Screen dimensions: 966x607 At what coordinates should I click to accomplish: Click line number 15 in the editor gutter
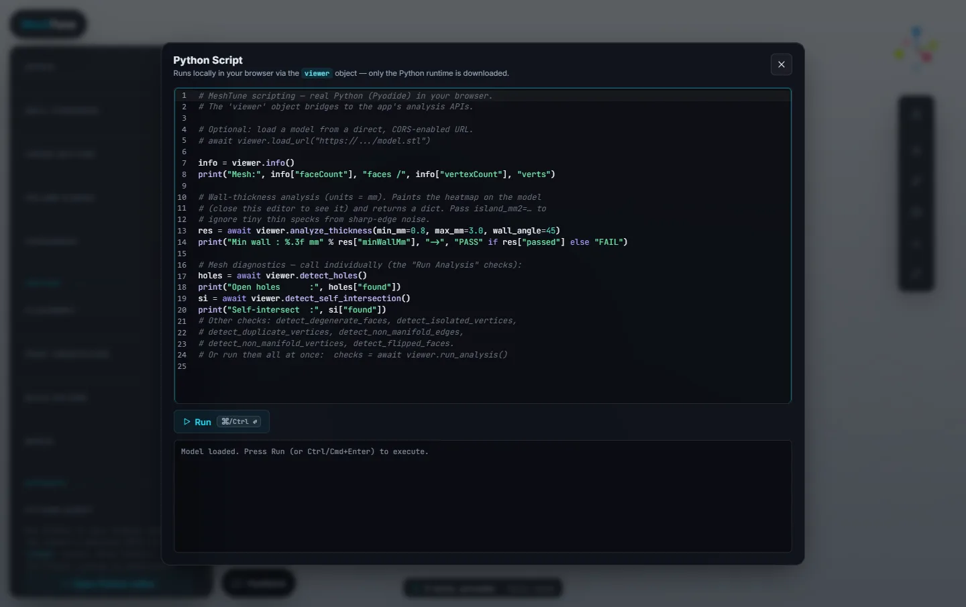click(182, 254)
